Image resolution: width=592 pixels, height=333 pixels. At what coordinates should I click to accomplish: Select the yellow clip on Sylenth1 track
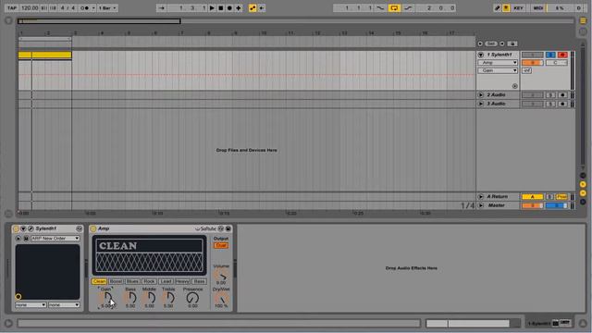[x=45, y=55]
